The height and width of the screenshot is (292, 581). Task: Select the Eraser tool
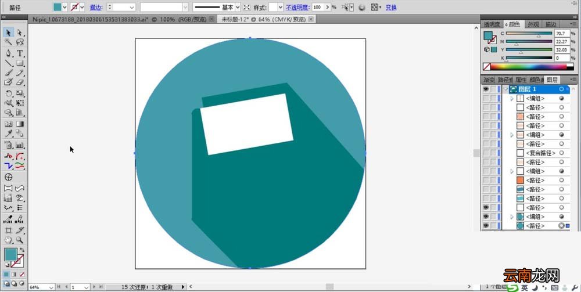[20, 82]
